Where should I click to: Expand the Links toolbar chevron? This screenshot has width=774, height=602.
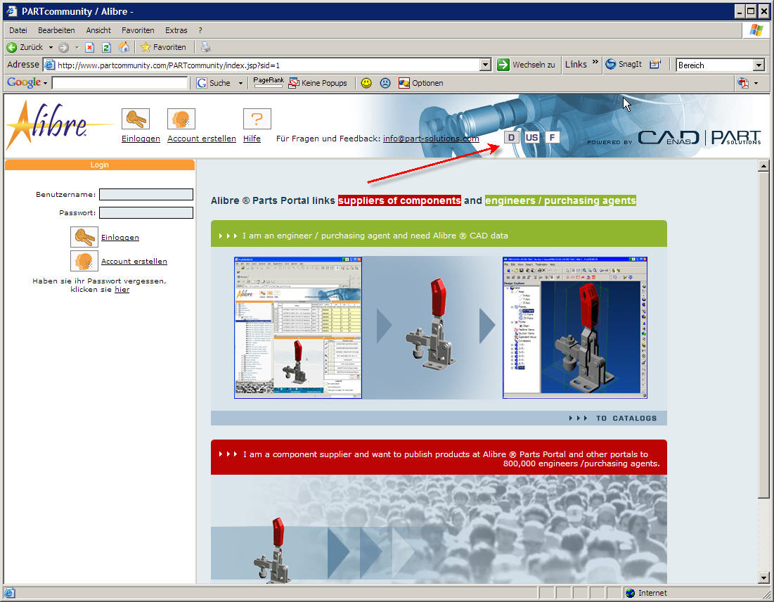595,62
